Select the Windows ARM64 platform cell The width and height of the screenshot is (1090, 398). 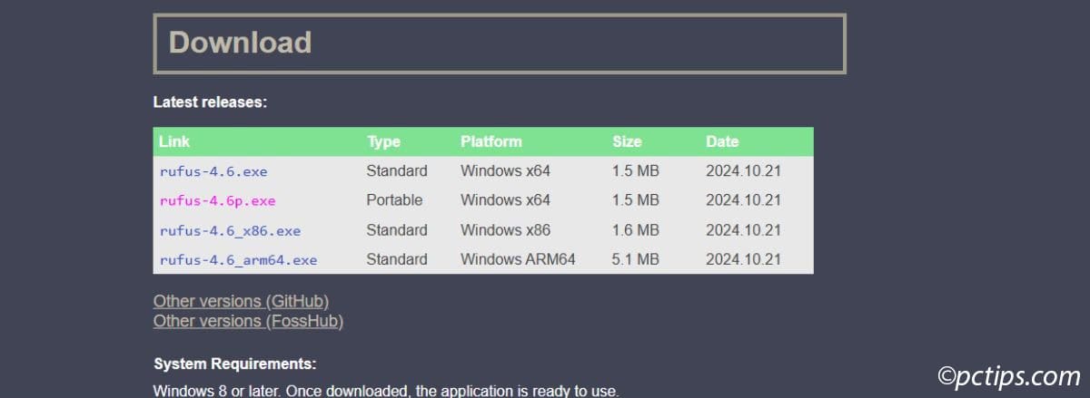[518, 259]
